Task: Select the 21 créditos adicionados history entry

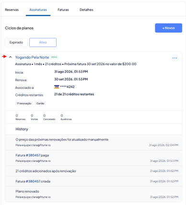Action: point(93,171)
